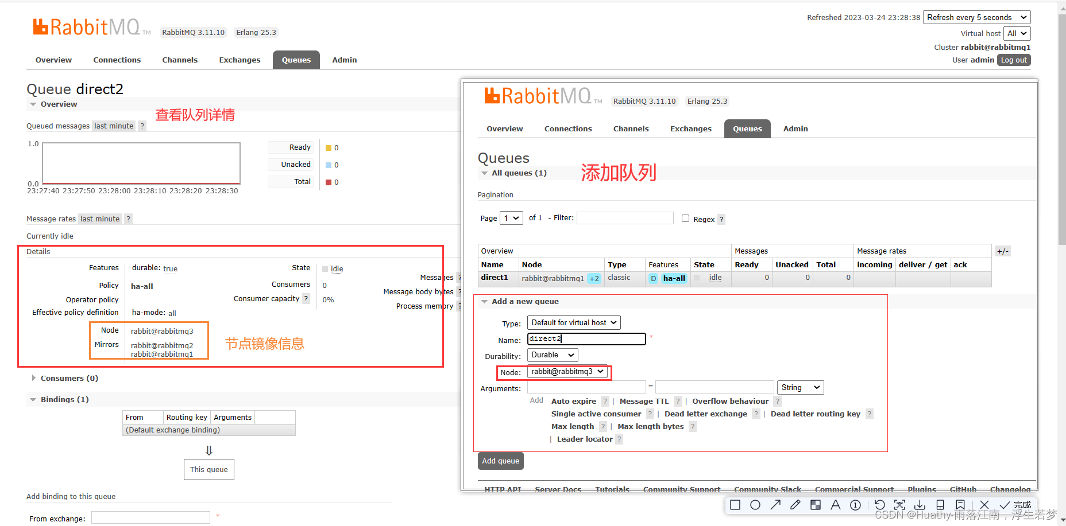Open help icon beside Regex

[x=721, y=219]
